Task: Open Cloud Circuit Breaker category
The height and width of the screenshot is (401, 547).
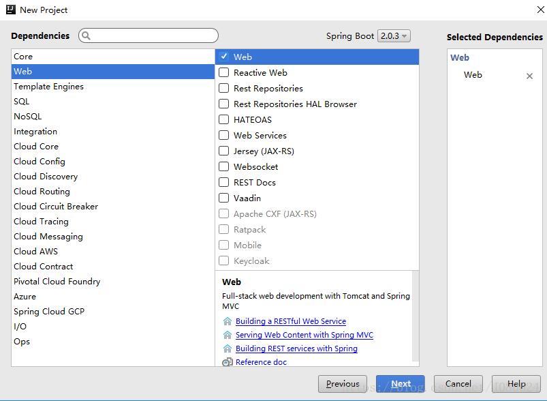Action: (x=112, y=207)
